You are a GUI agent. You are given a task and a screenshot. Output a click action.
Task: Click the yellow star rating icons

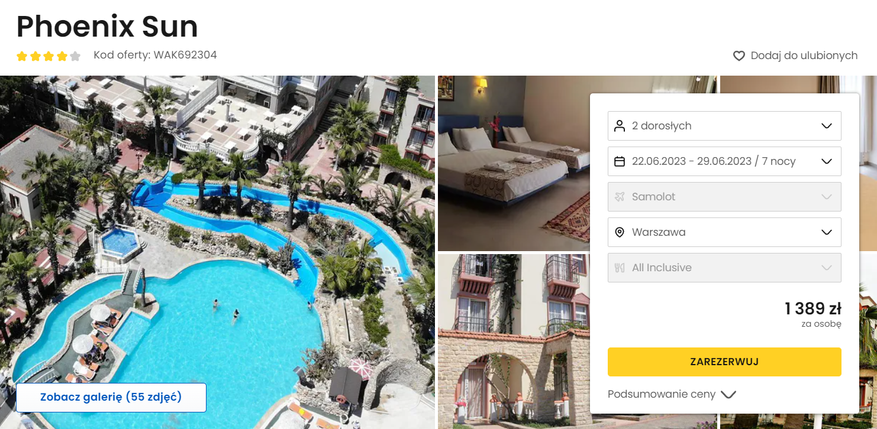tap(42, 56)
